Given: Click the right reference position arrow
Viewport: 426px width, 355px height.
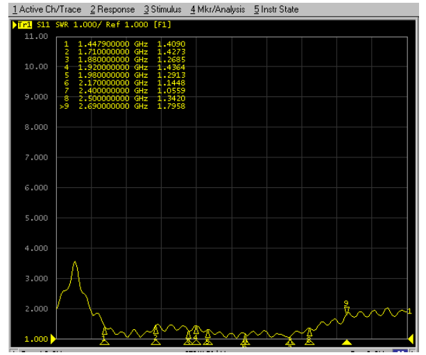Looking at the screenshot, I should (411, 339).
